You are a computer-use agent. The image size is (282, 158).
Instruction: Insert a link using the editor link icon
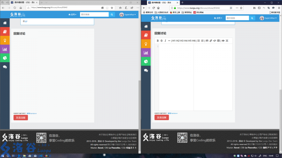[x=211, y=41]
